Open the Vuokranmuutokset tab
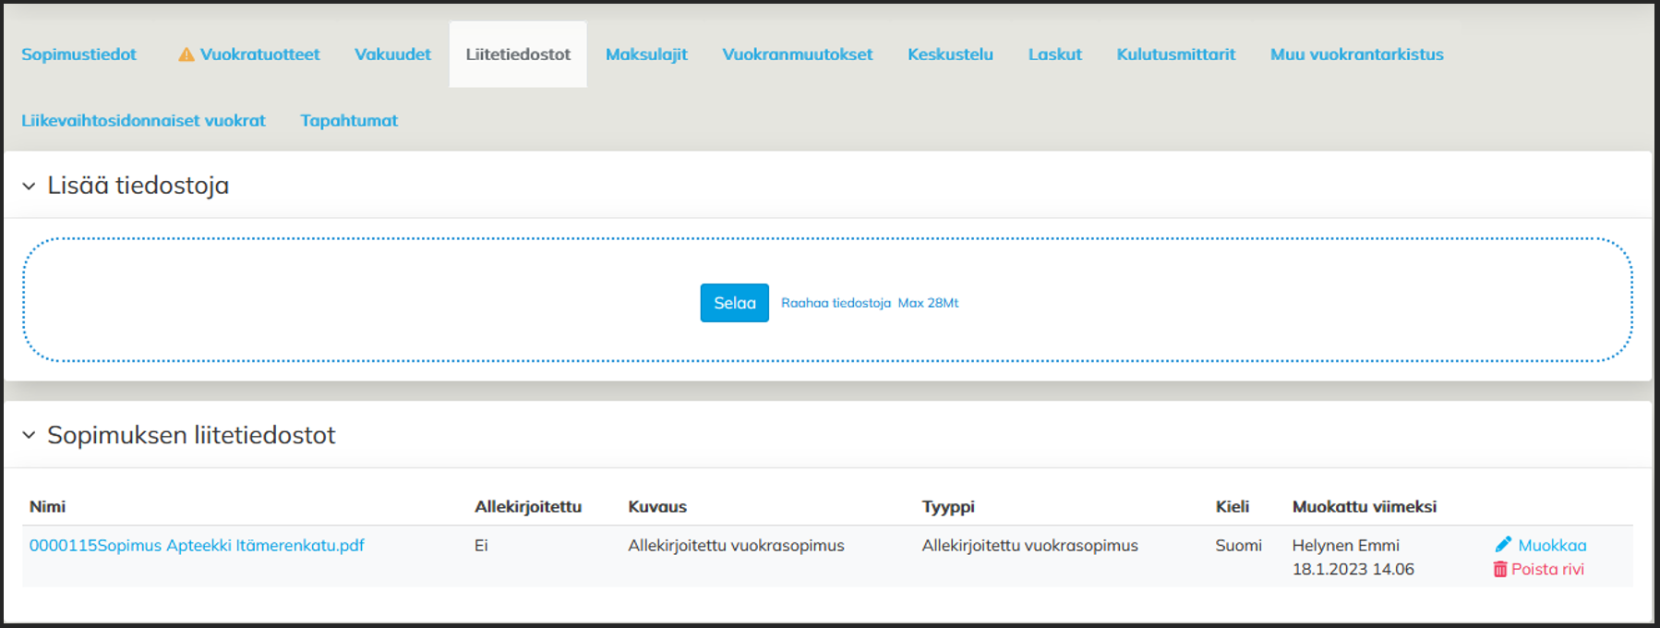This screenshot has width=1660, height=628. tap(797, 54)
